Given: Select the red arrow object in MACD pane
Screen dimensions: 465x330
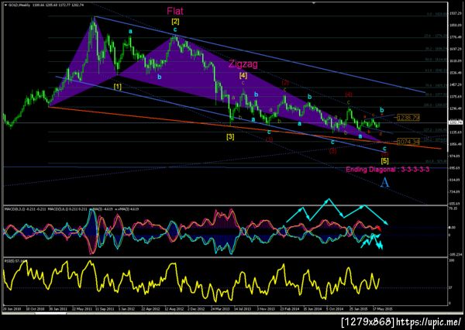Looking at the screenshot, I should 379,229.
